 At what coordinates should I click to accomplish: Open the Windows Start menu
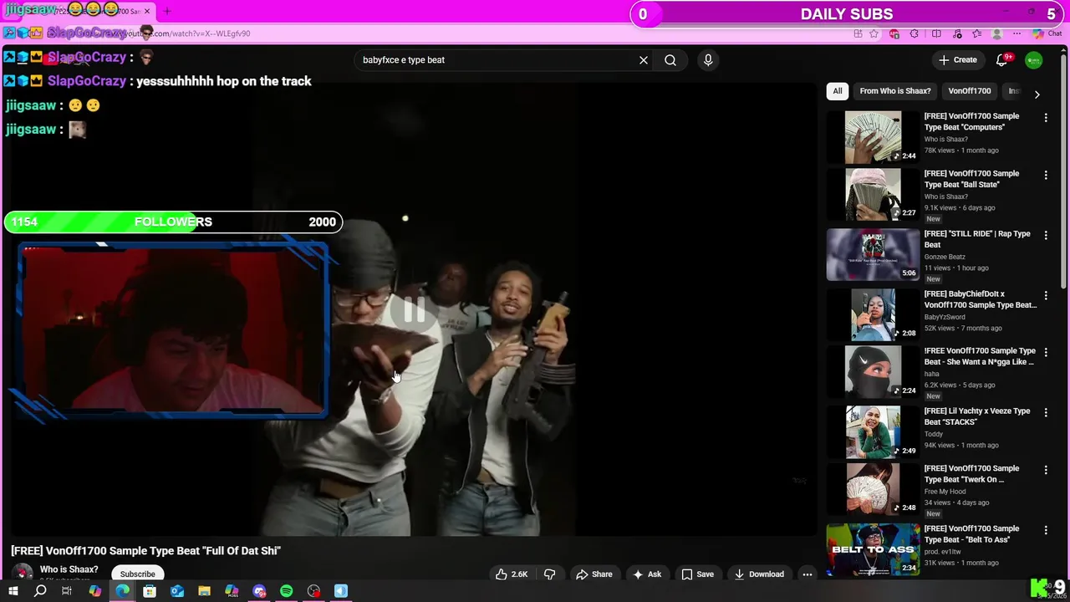13,591
